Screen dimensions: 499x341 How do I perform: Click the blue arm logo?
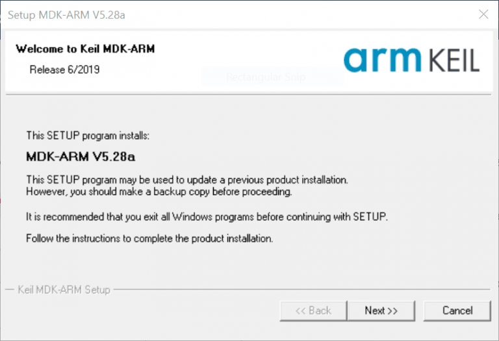click(382, 60)
